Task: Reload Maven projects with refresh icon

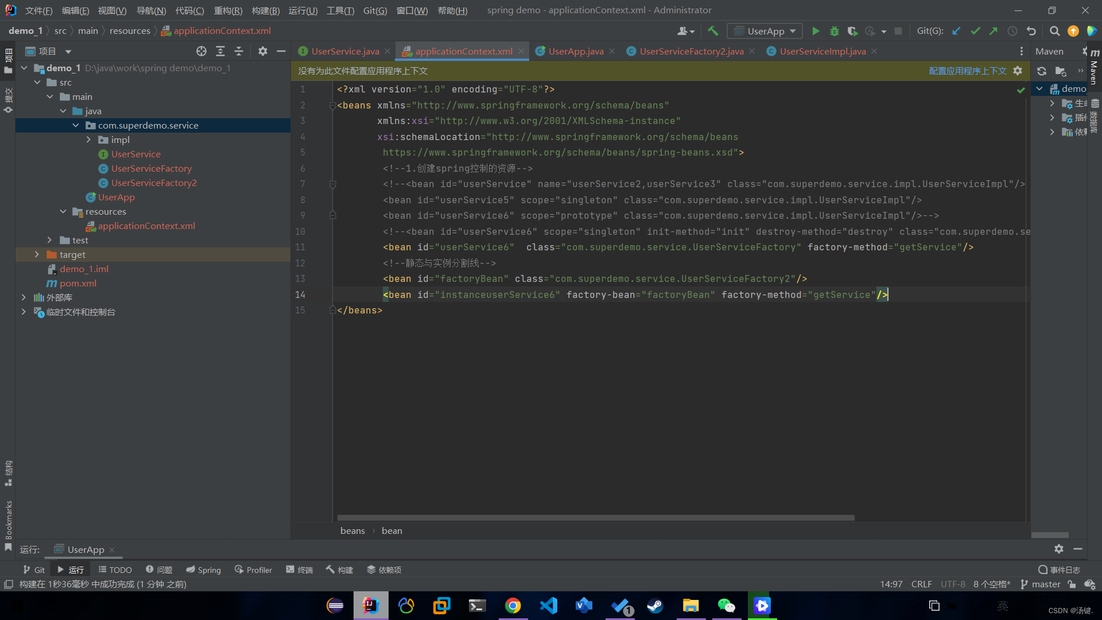Action: click(1042, 71)
